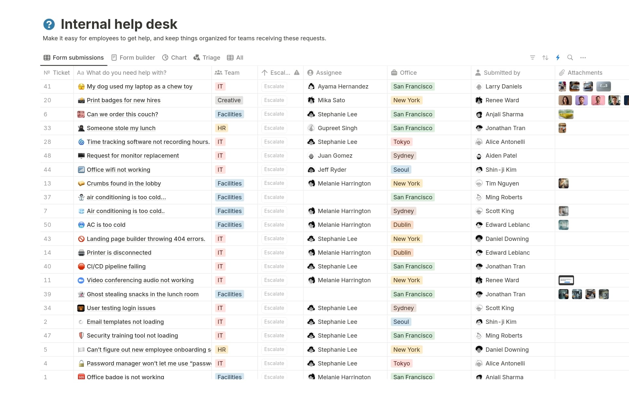Screen dimensions: 629x393
Task: Click the Team column people icon
Action: pyautogui.click(x=218, y=72)
